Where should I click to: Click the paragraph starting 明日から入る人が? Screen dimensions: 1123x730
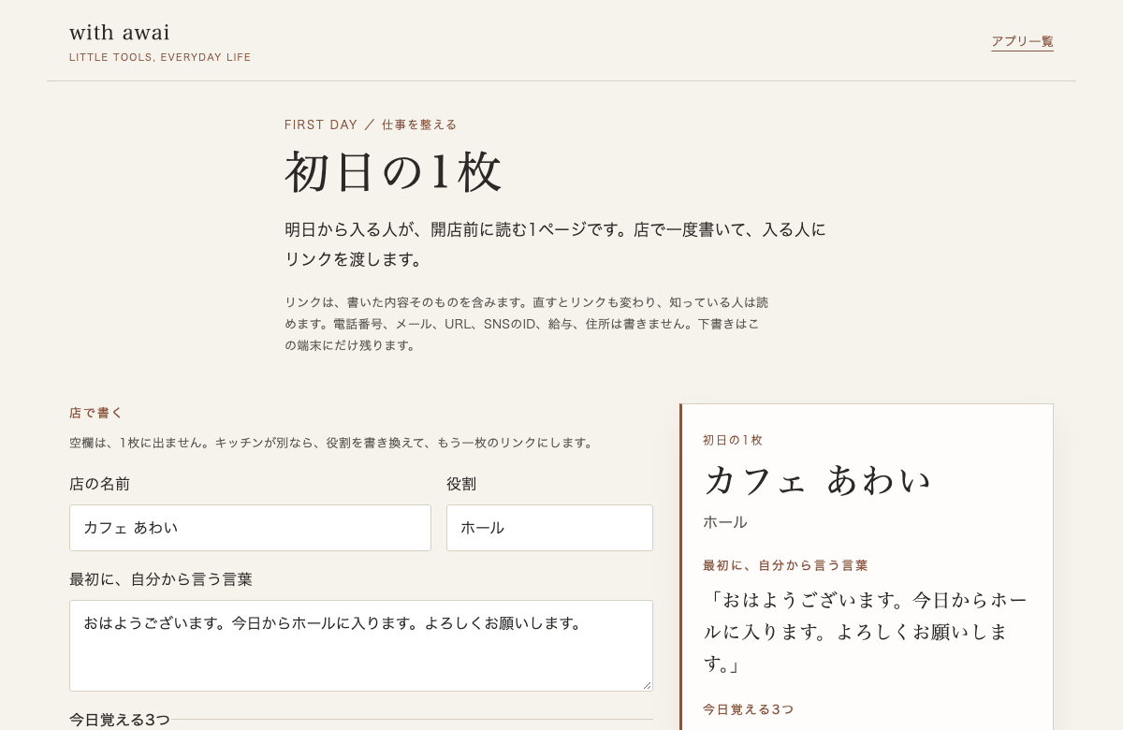coord(555,244)
